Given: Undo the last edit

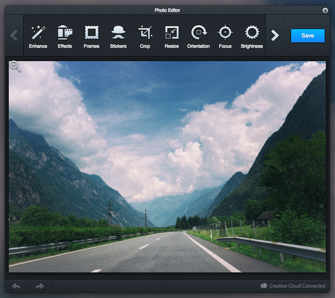Looking at the screenshot, I should click(16, 286).
